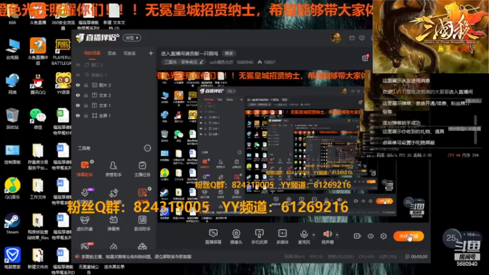Add 多媒体 media source
The width and height of the screenshot is (489, 275).
coord(282,237)
